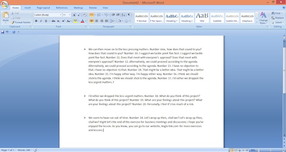Toggle show paragraph marks
286x152 pixels.
coord(129,15)
